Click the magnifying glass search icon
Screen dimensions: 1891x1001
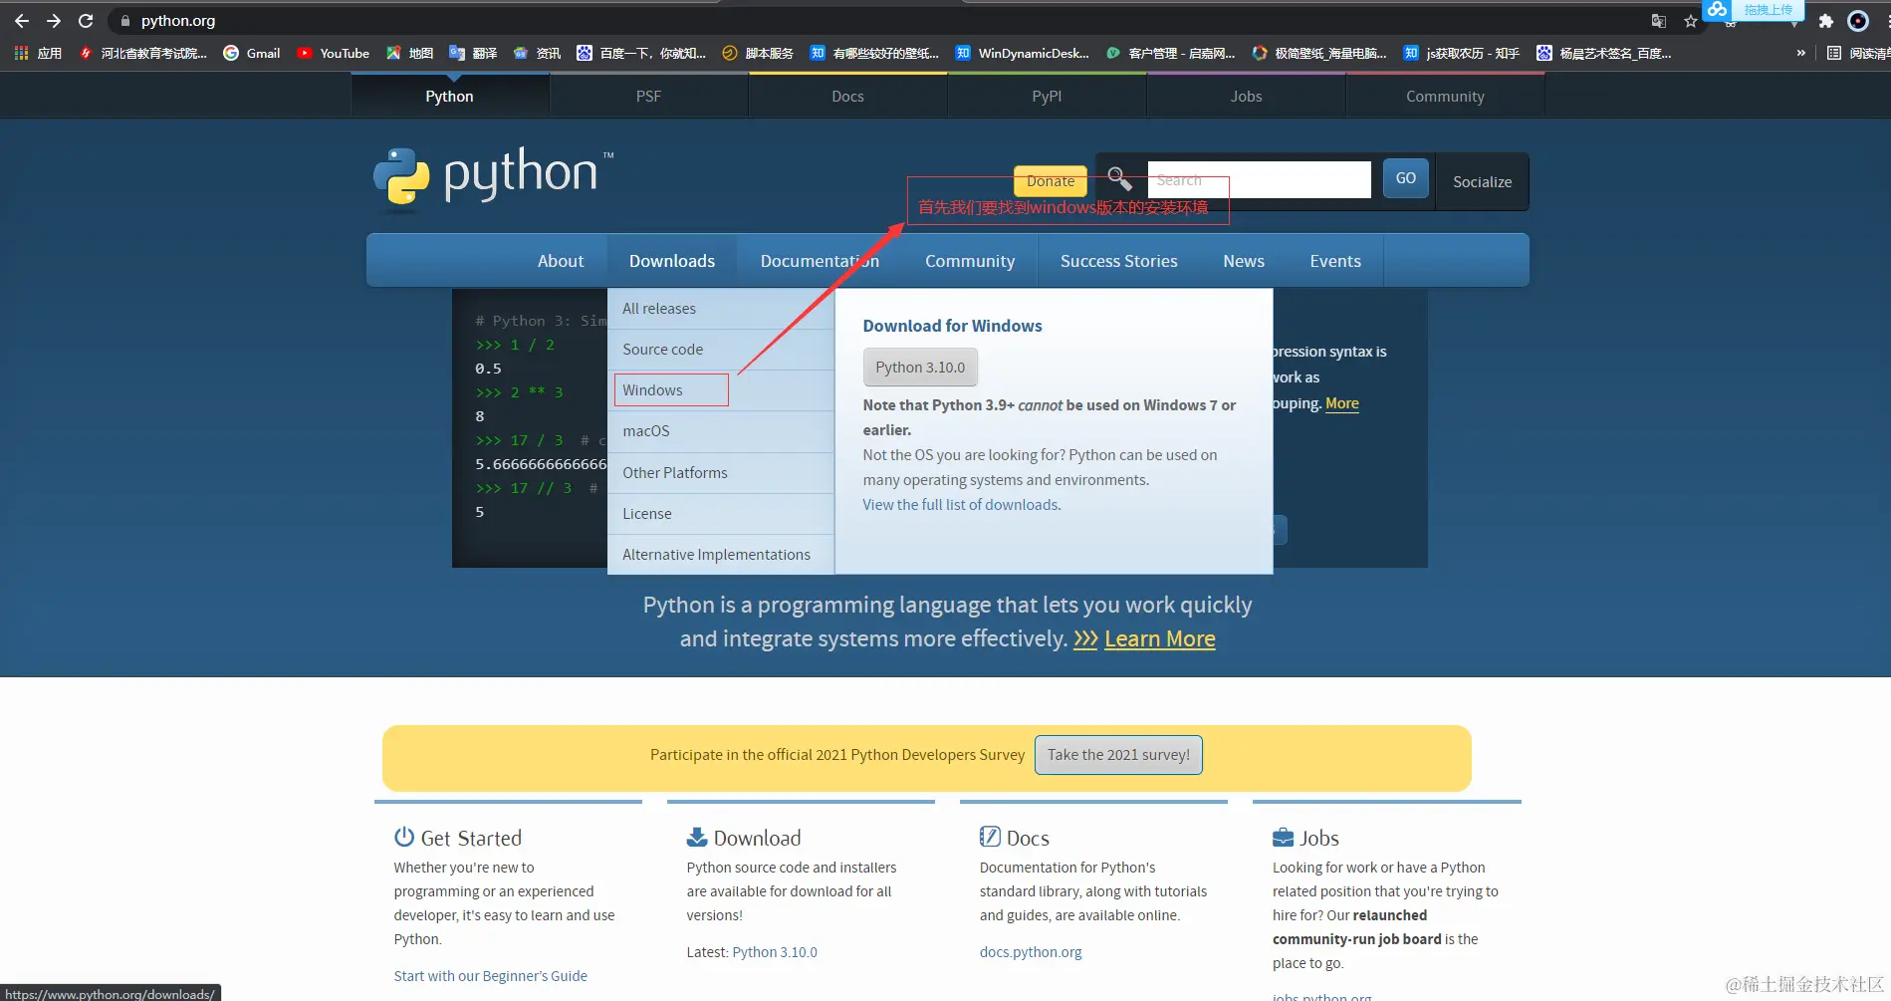1119,179
